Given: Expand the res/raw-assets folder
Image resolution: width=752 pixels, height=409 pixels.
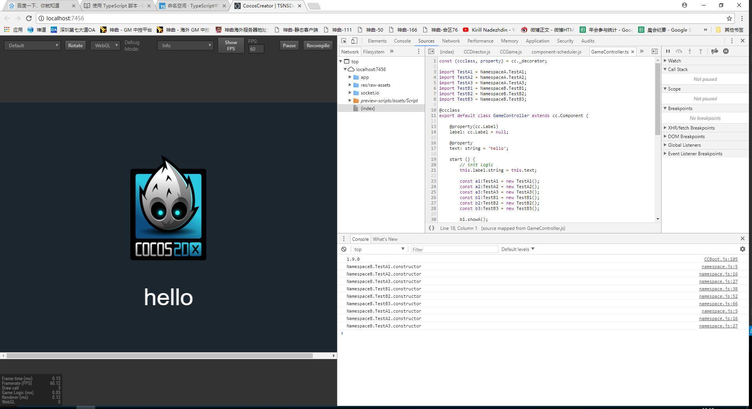Looking at the screenshot, I should tap(350, 85).
